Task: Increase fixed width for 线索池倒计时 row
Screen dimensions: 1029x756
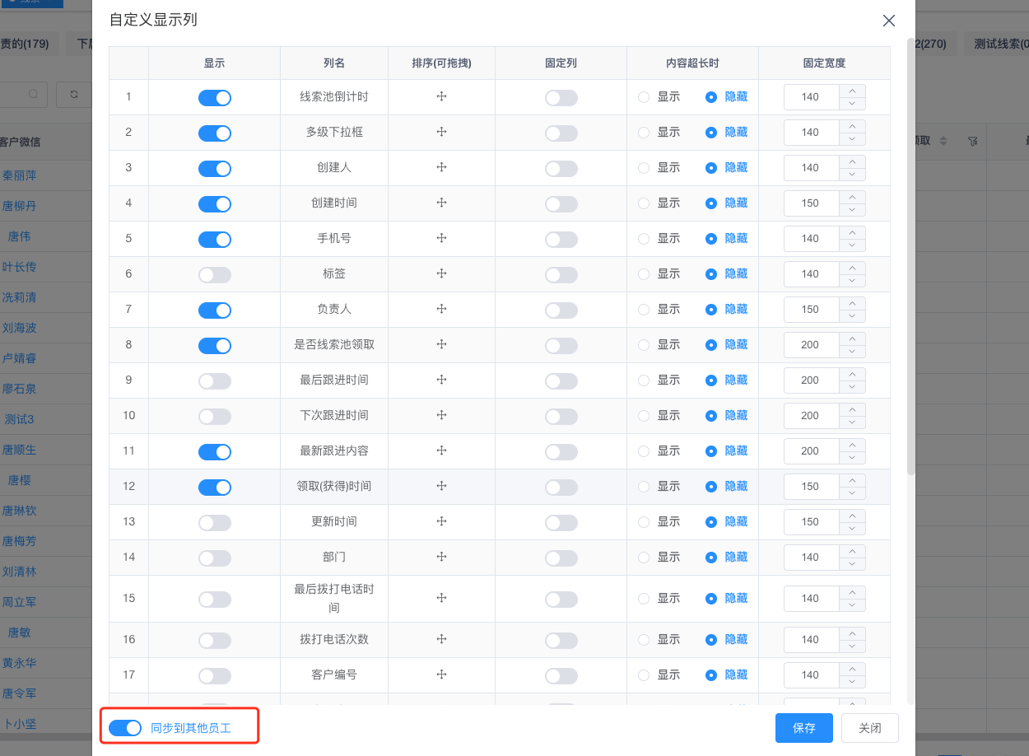Action: [x=852, y=91]
